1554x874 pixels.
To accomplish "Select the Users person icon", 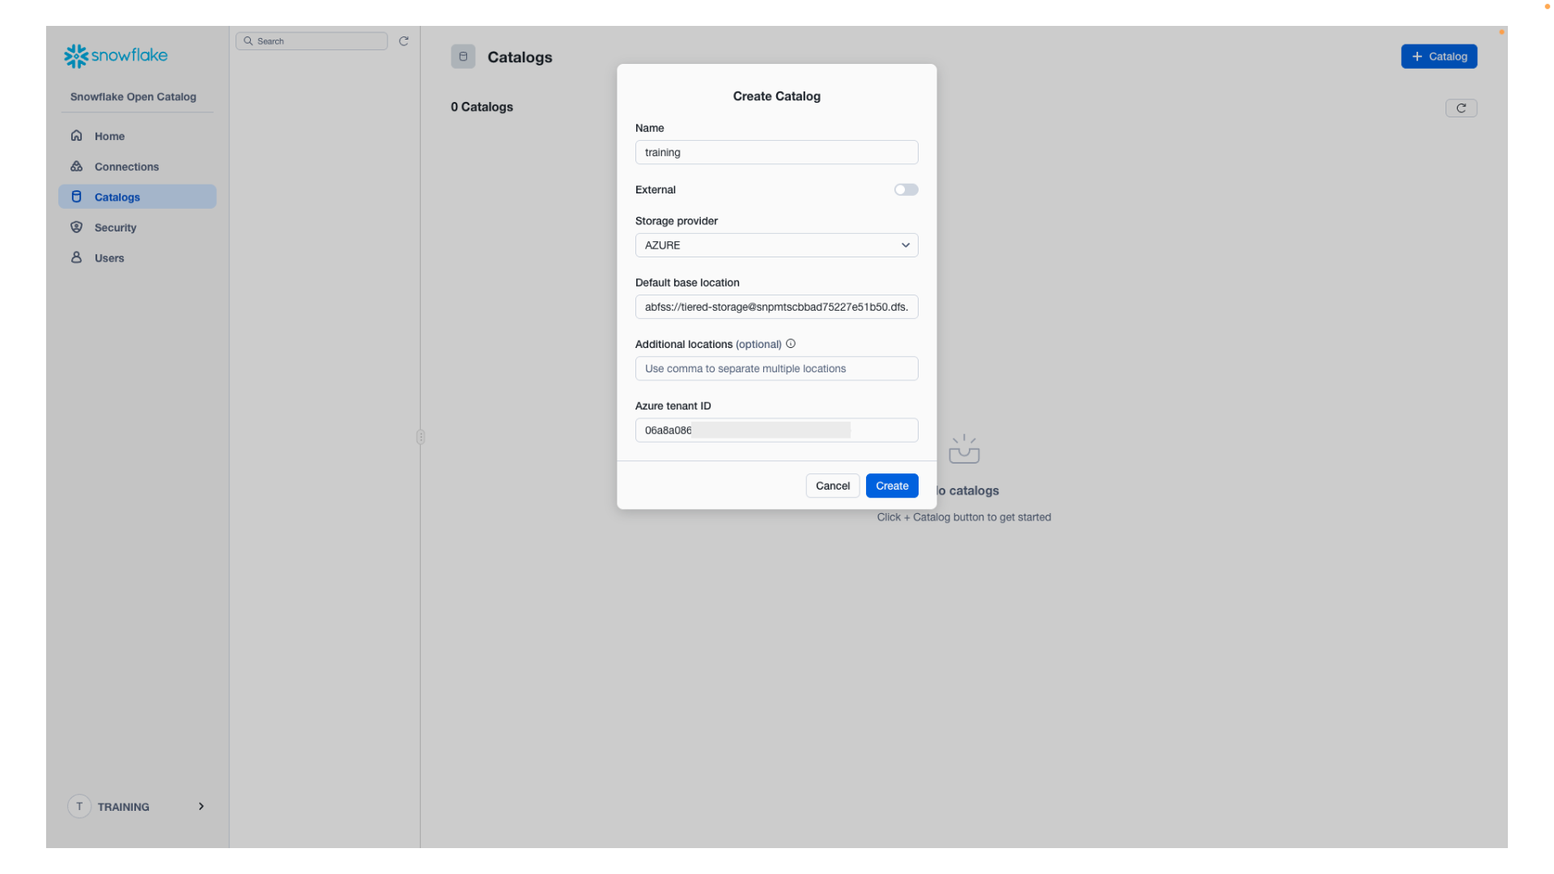I will (x=76, y=257).
